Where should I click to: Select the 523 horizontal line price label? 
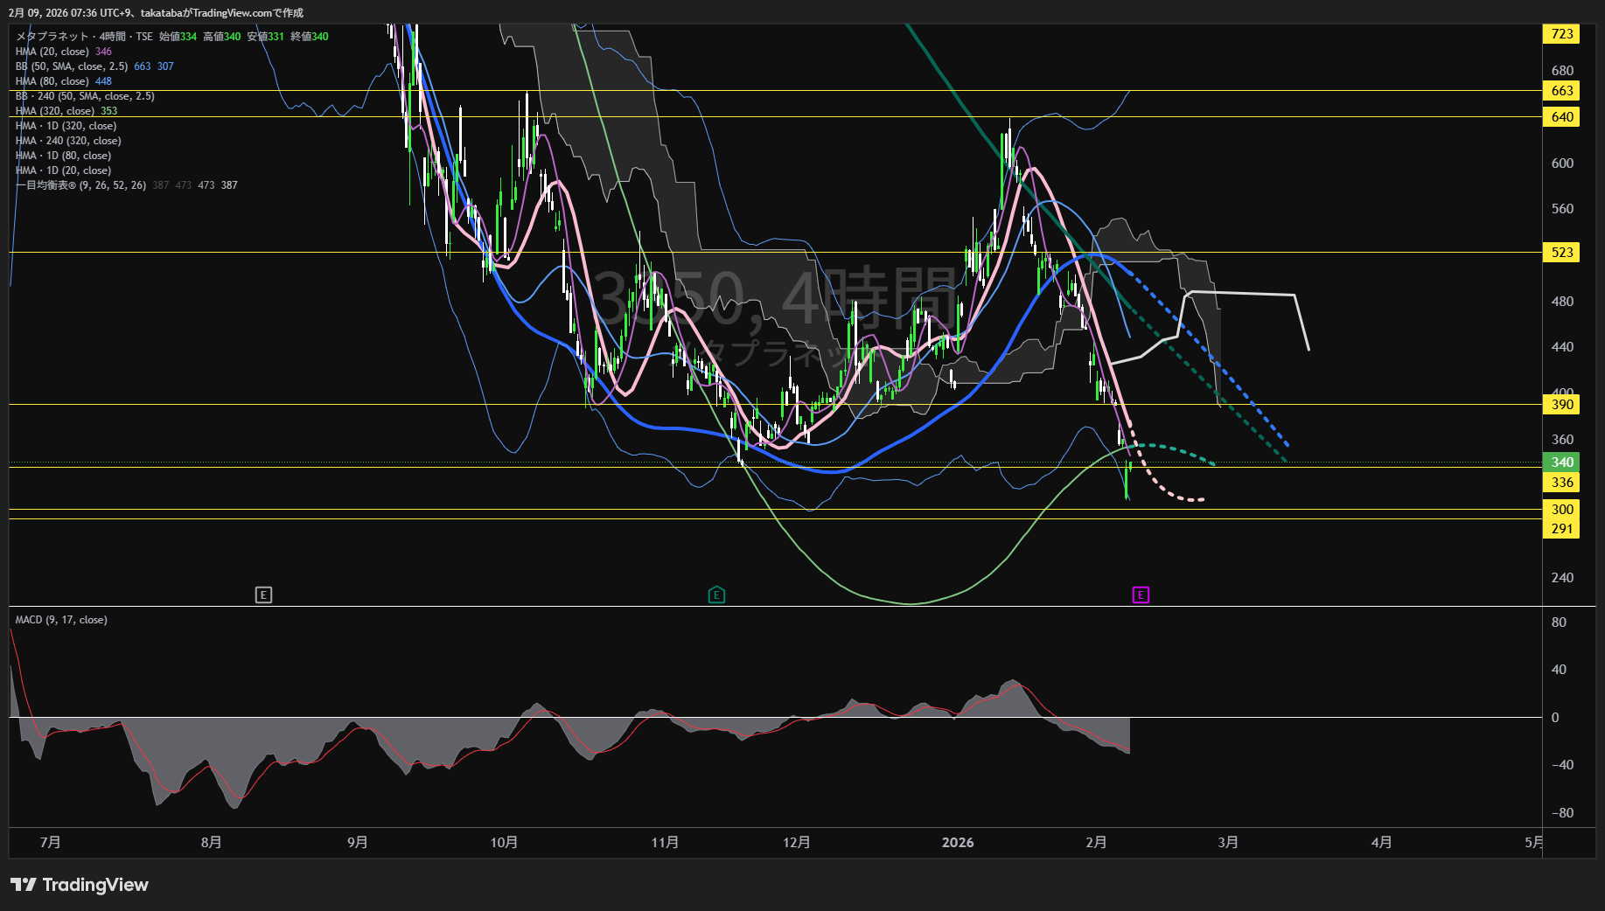coord(1561,253)
